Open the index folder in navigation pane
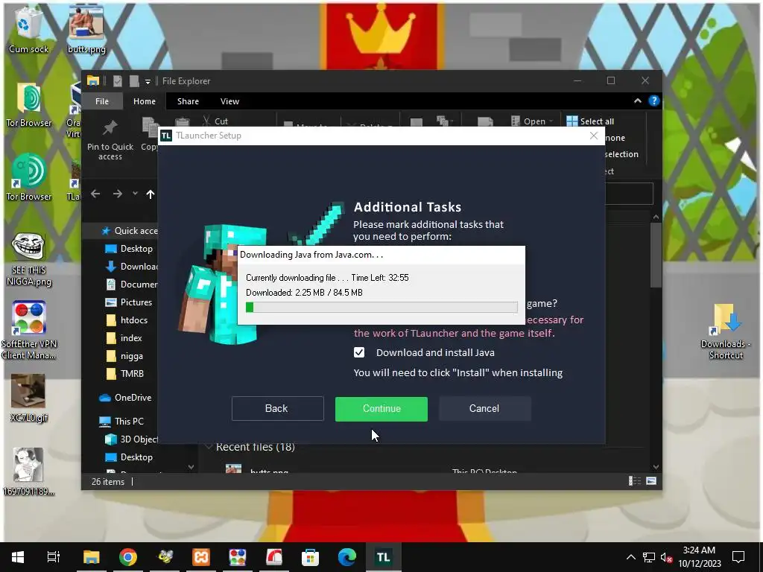Image resolution: width=763 pixels, height=572 pixels. click(124, 338)
